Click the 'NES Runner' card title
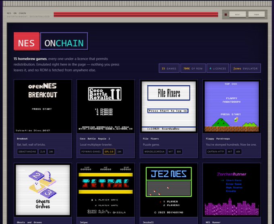274x224 pixels. [x=213, y=222]
